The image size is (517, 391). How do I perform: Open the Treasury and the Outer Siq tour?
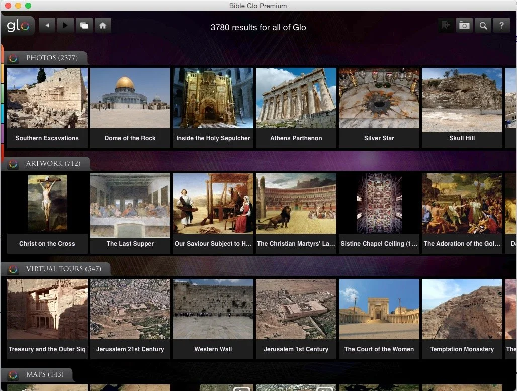pos(47,319)
